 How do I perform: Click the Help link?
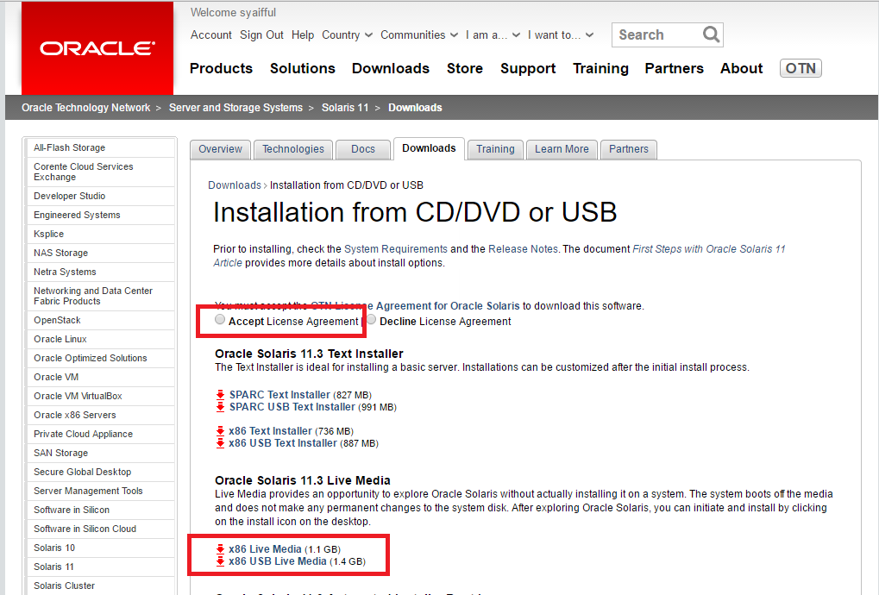coord(303,34)
